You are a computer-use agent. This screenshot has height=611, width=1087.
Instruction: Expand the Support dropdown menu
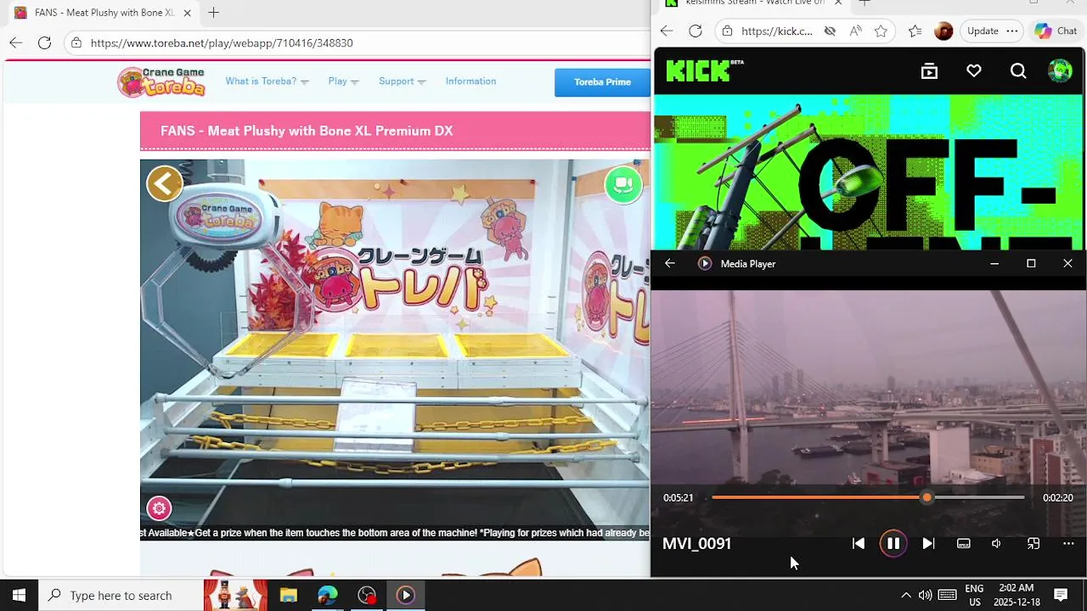coord(402,81)
